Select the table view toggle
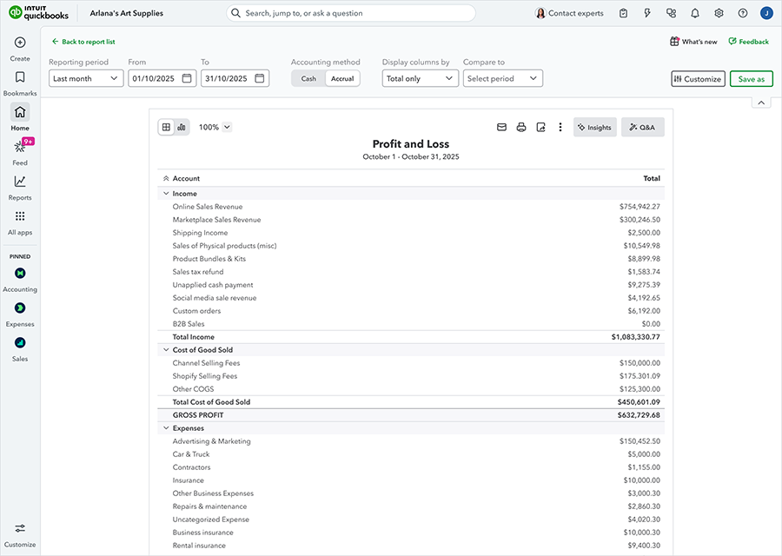This screenshot has width=782, height=556. (165, 126)
